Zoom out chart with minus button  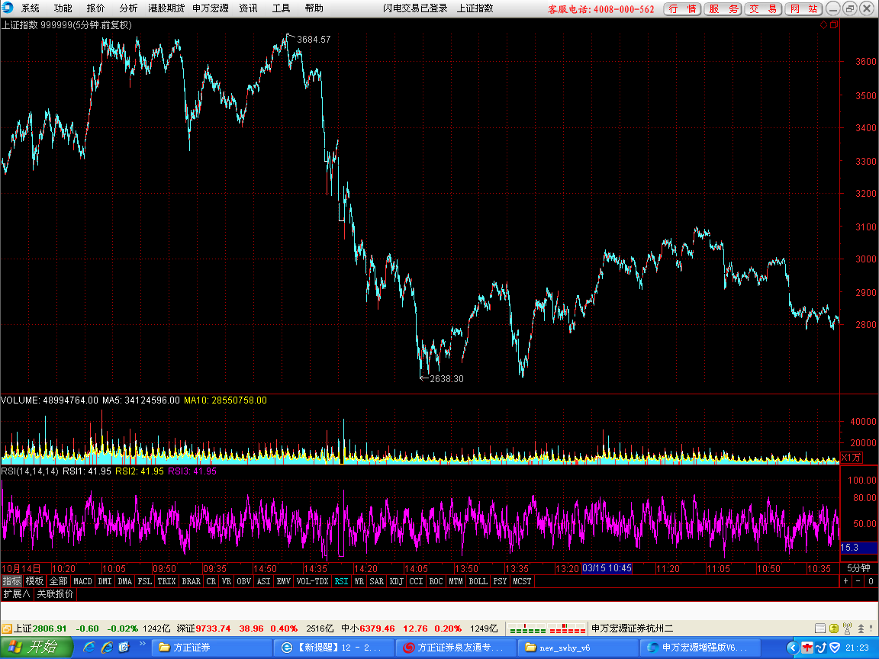pos(858,581)
